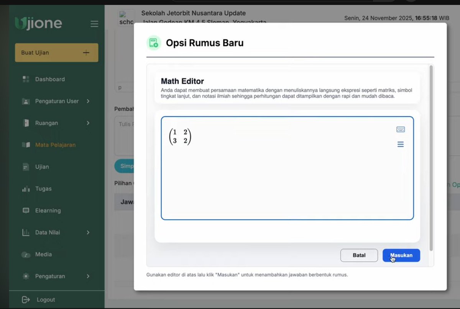The image size is (460, 309).
Task: Click the Logout arrow icon
Action: tap(26, 299)
